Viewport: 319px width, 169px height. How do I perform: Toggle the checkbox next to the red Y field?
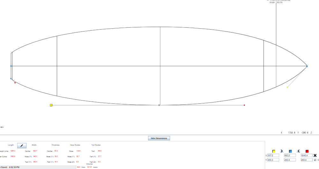pyautogui.click(x=315, y=160)
